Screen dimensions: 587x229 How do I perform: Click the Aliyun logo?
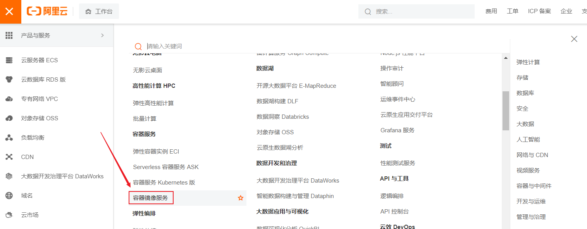click(x=47, y=12)
